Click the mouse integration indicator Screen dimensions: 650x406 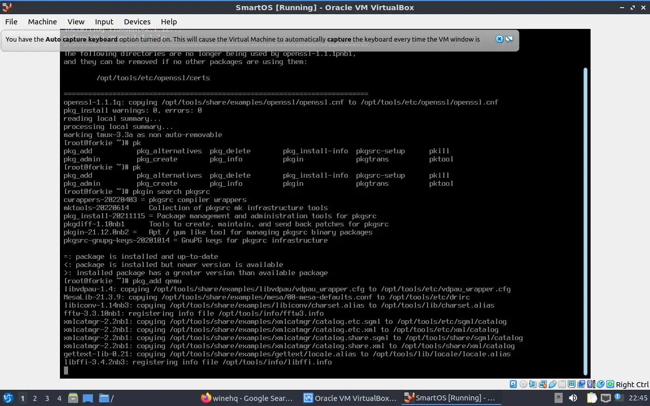pyautogui.click(x=601, y=384)
